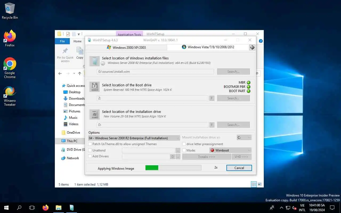341x213 pixels.
Task: Click the F format button for installation drive D:
Action: pyautogui.click(x=212, y=125)
